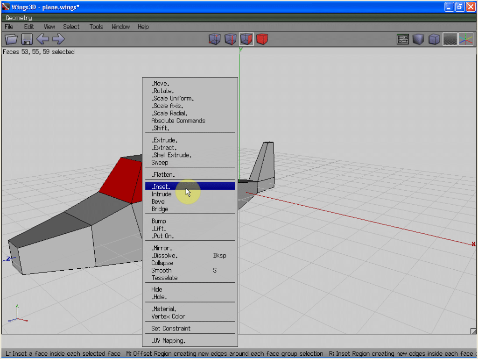
Task: Open the Tools menu
Action: tap(96, 27)
